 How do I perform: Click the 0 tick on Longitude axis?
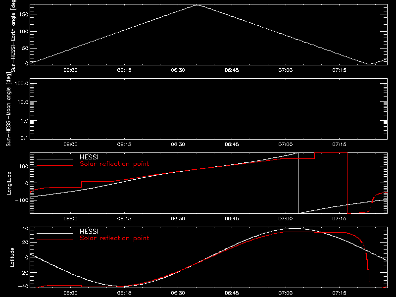(x=27, y=183)
